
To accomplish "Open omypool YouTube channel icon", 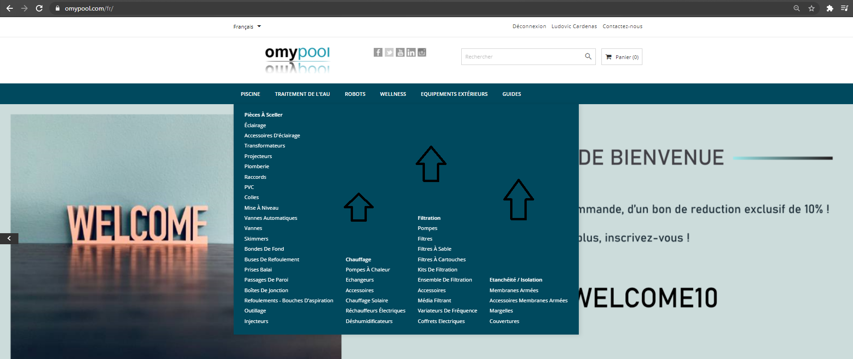I will [x=400, y=53].
